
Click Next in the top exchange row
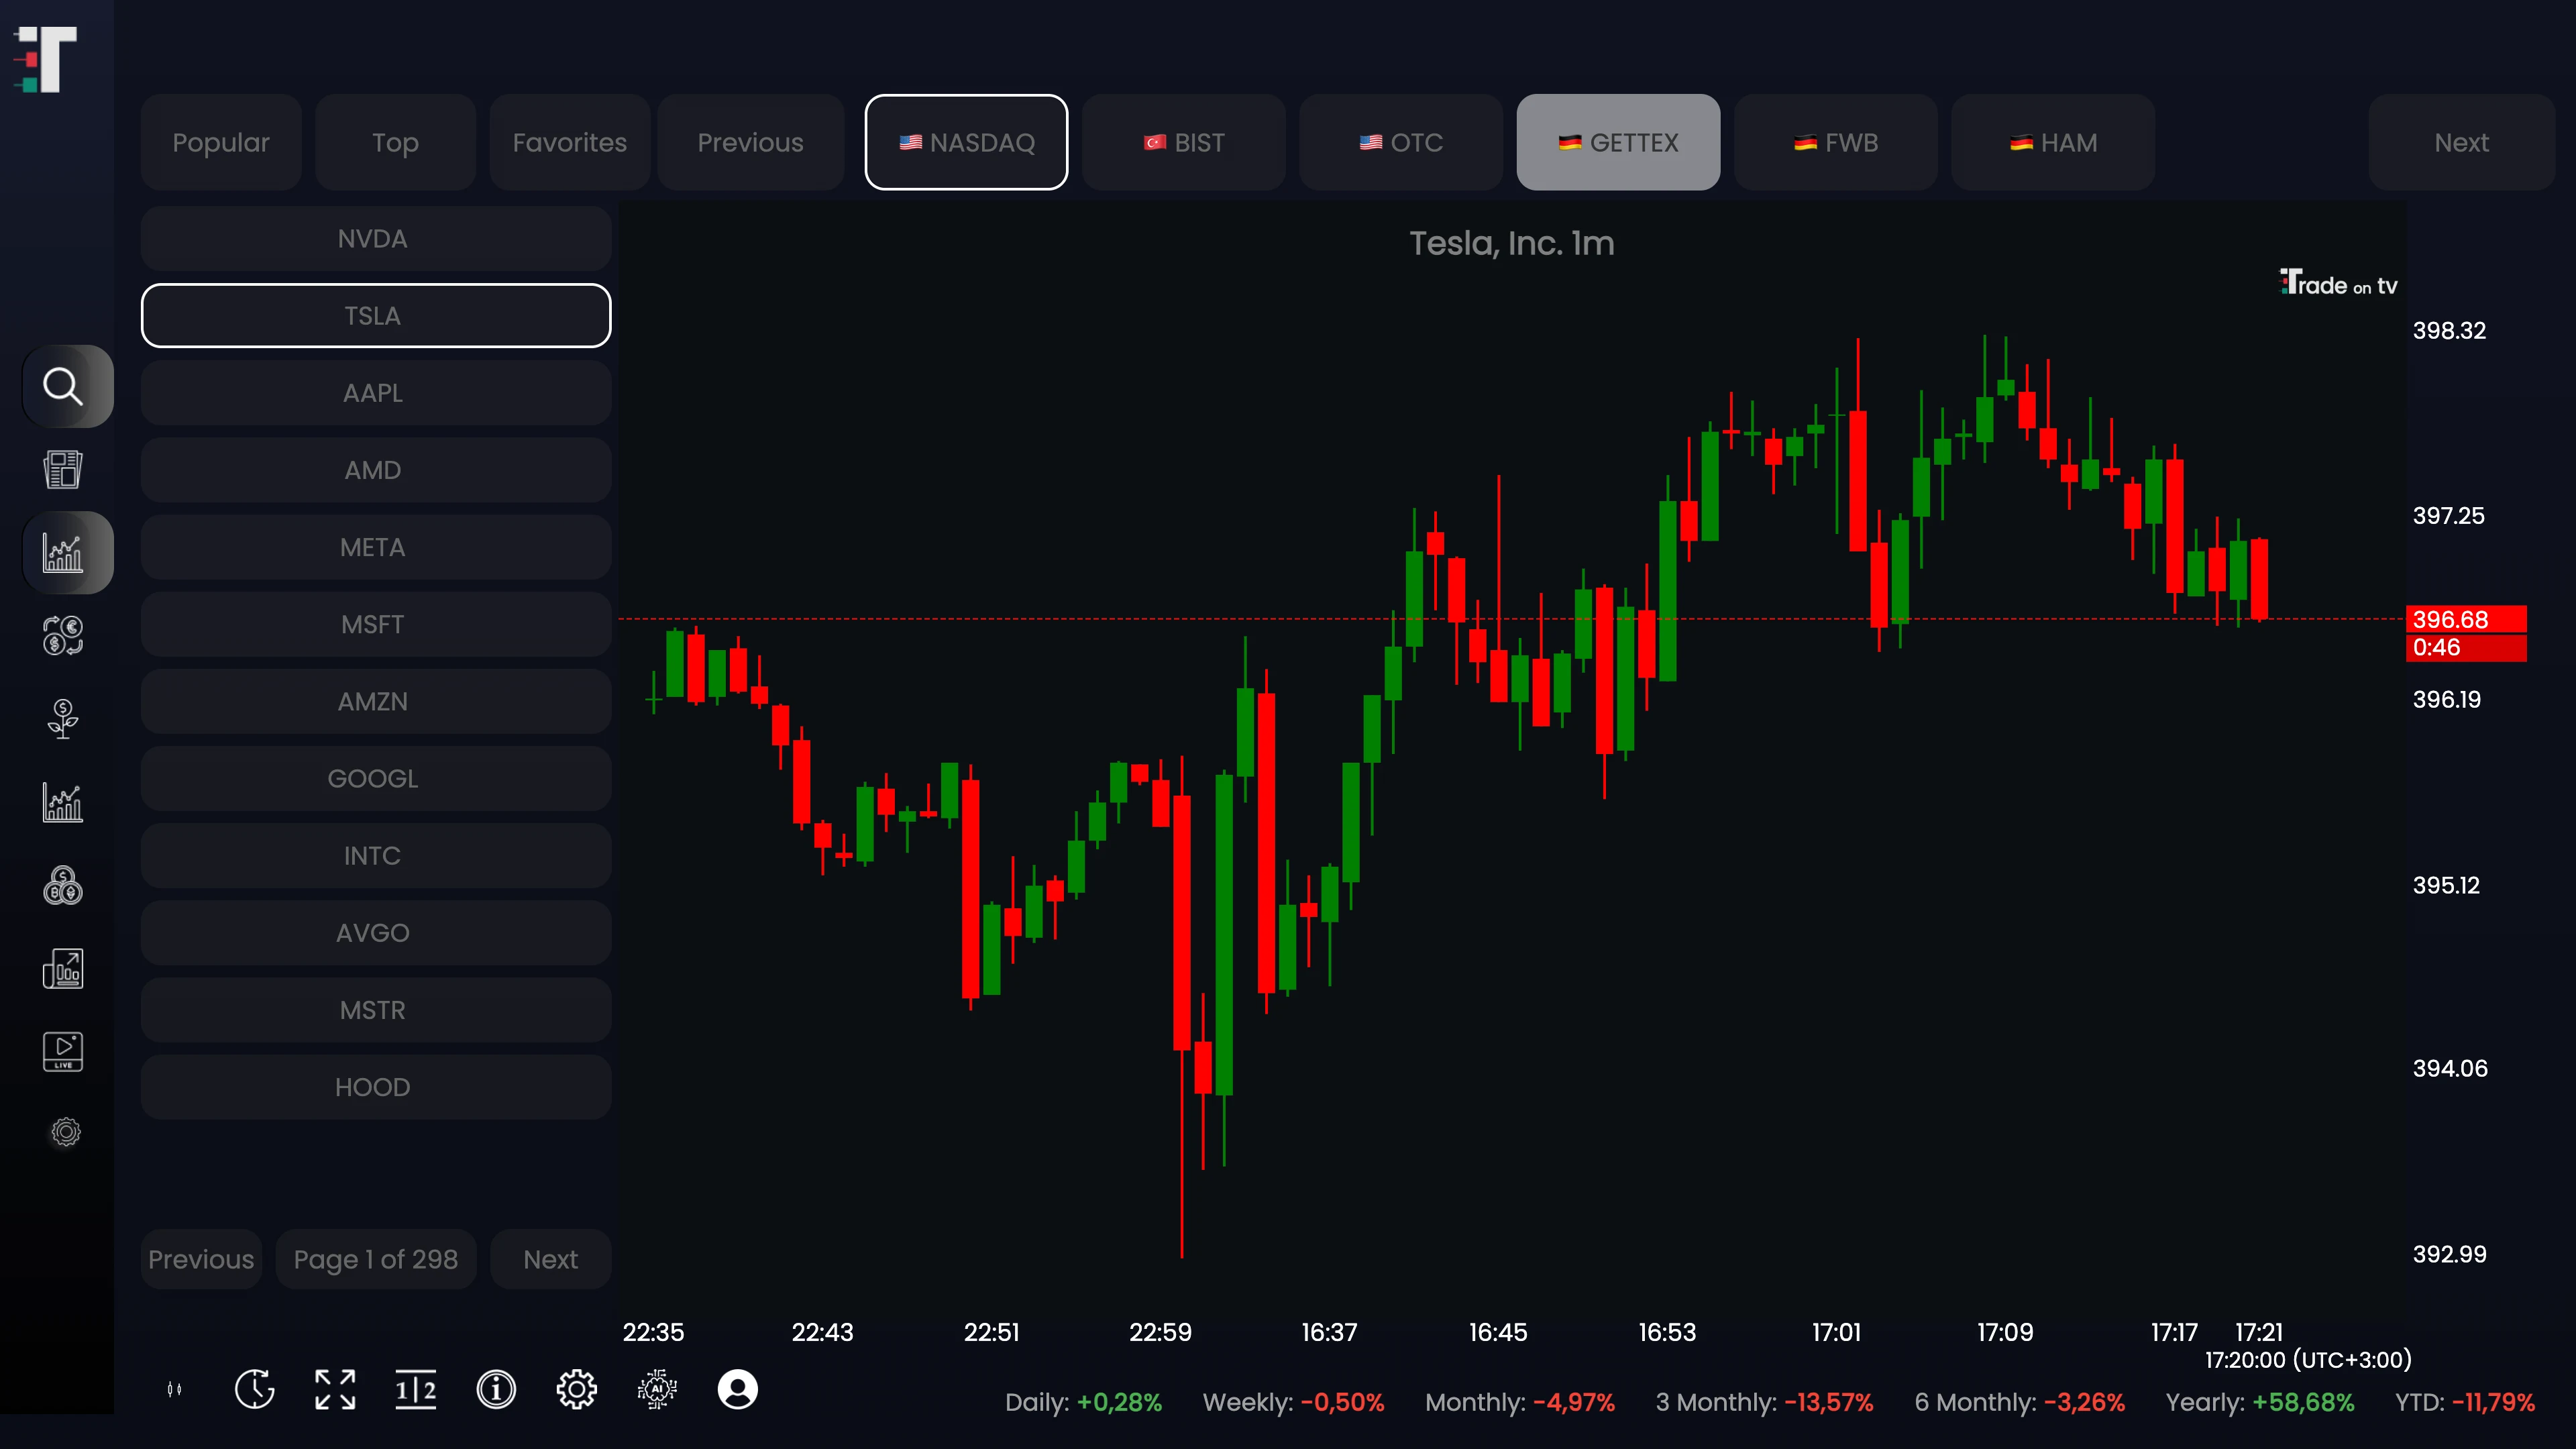tap(2461, 142)
